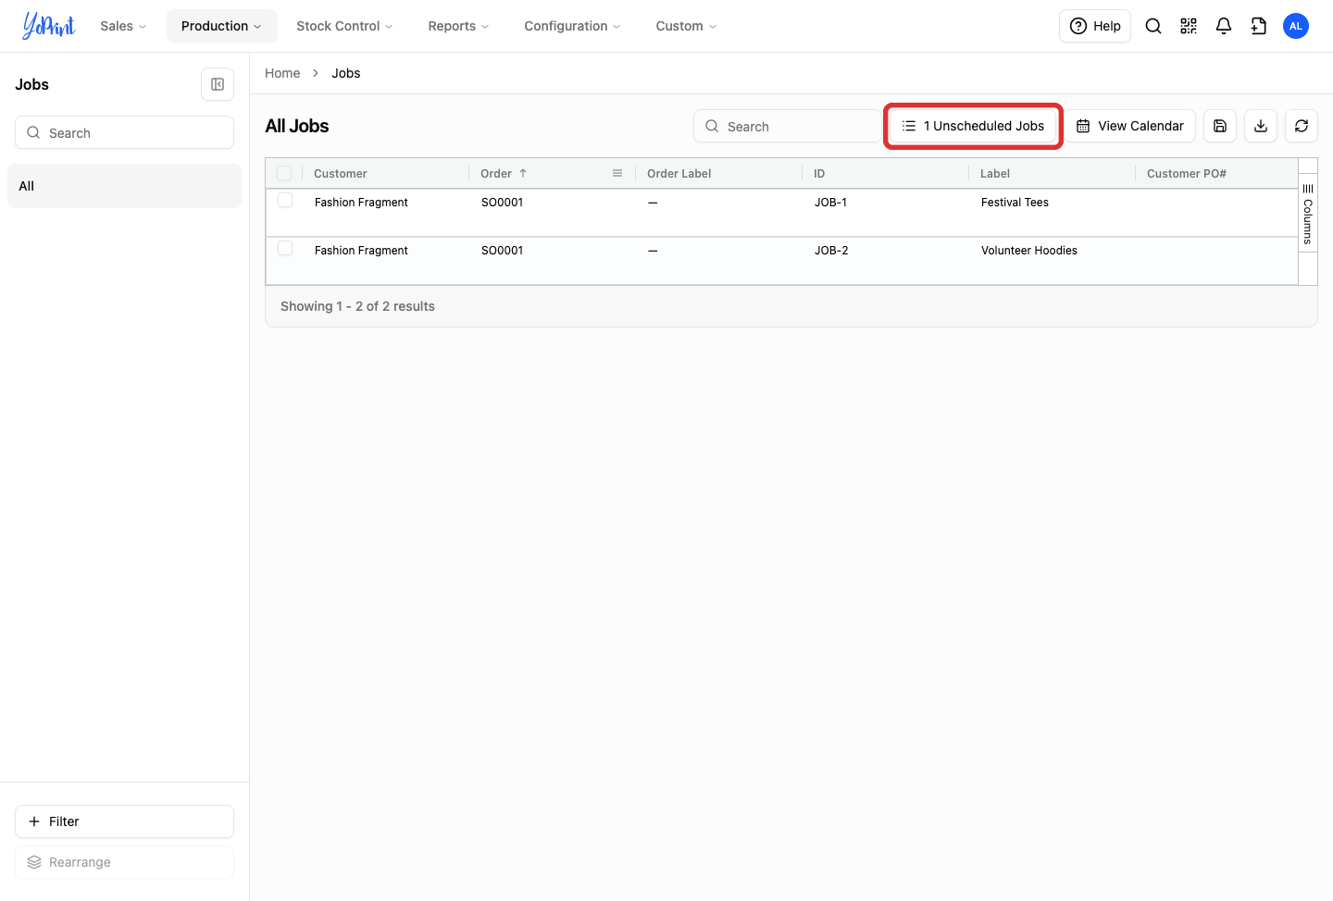The height and width of the screenshot is (901, 1333).
Task: Go to Home breadcrumb
Action: (x=282, y=73)
